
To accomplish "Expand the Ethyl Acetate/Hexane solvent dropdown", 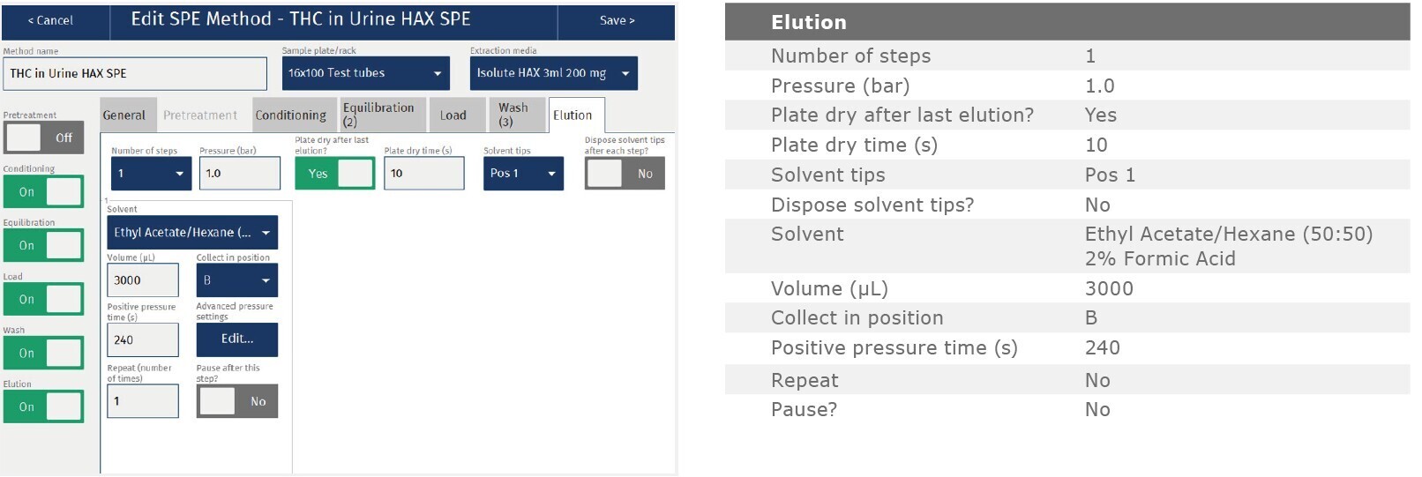I will click(192, 233).
